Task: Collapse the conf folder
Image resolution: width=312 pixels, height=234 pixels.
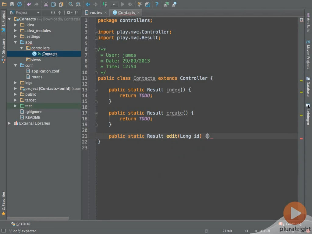Action: [15, 65]
